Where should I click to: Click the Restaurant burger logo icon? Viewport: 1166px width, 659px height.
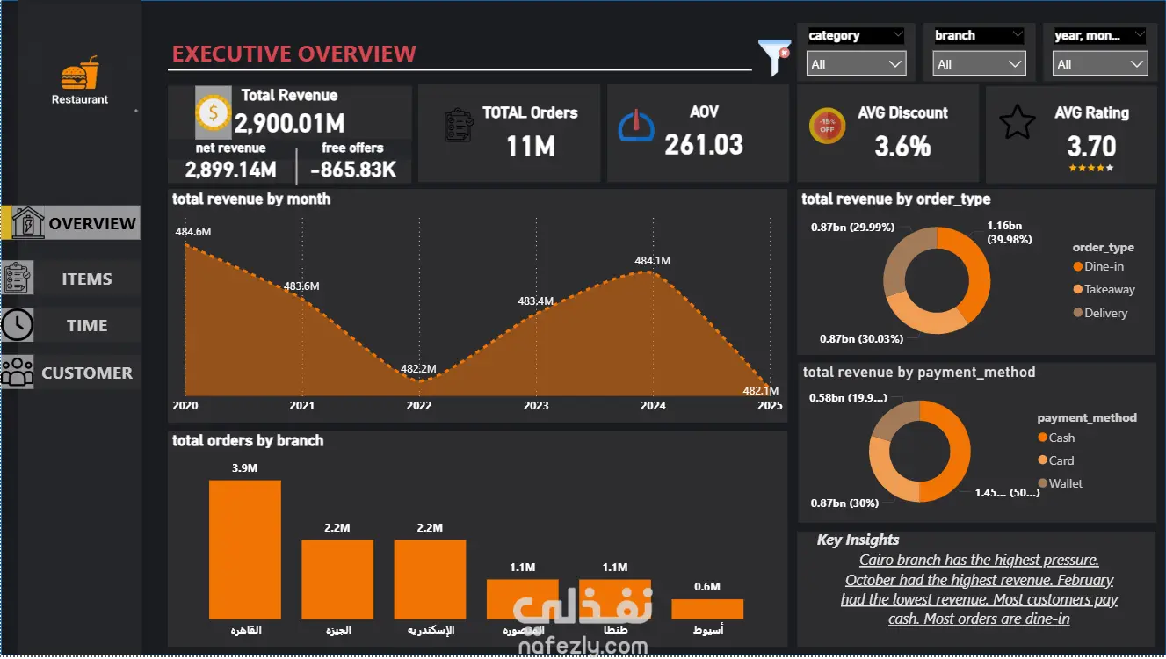(80, 73)
